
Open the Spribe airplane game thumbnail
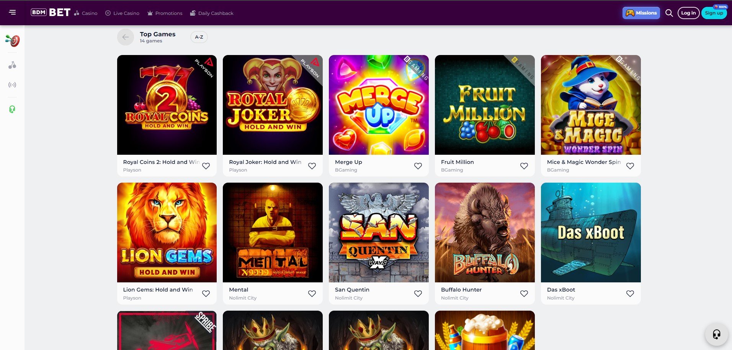(x=167, y=330)
